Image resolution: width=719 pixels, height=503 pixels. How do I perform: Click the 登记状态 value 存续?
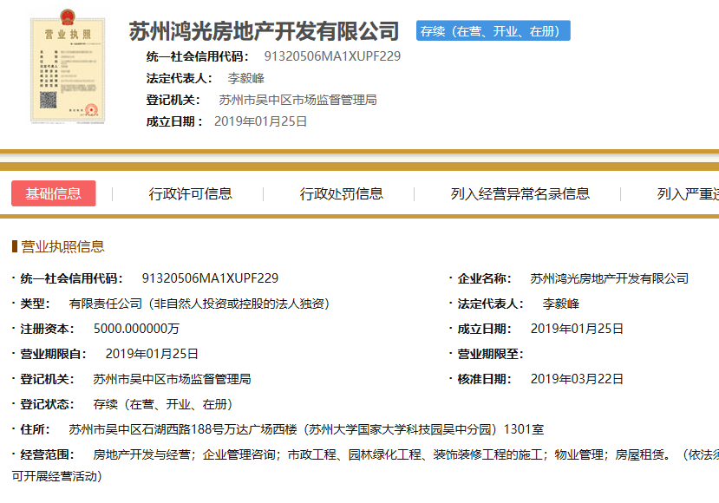pos(163,404)
